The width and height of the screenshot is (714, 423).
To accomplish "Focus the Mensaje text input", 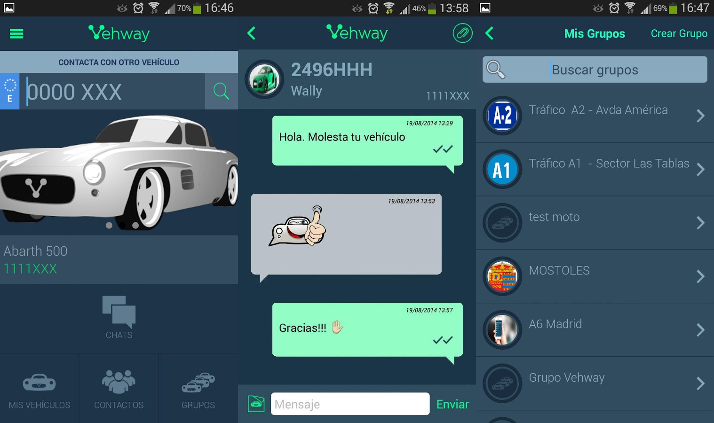I will [x=350, y=404].
